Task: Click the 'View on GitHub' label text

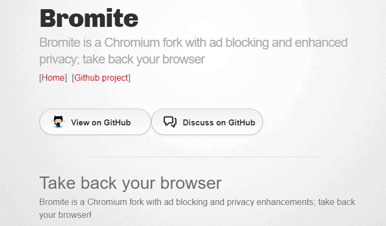Action: pos(101,122)
